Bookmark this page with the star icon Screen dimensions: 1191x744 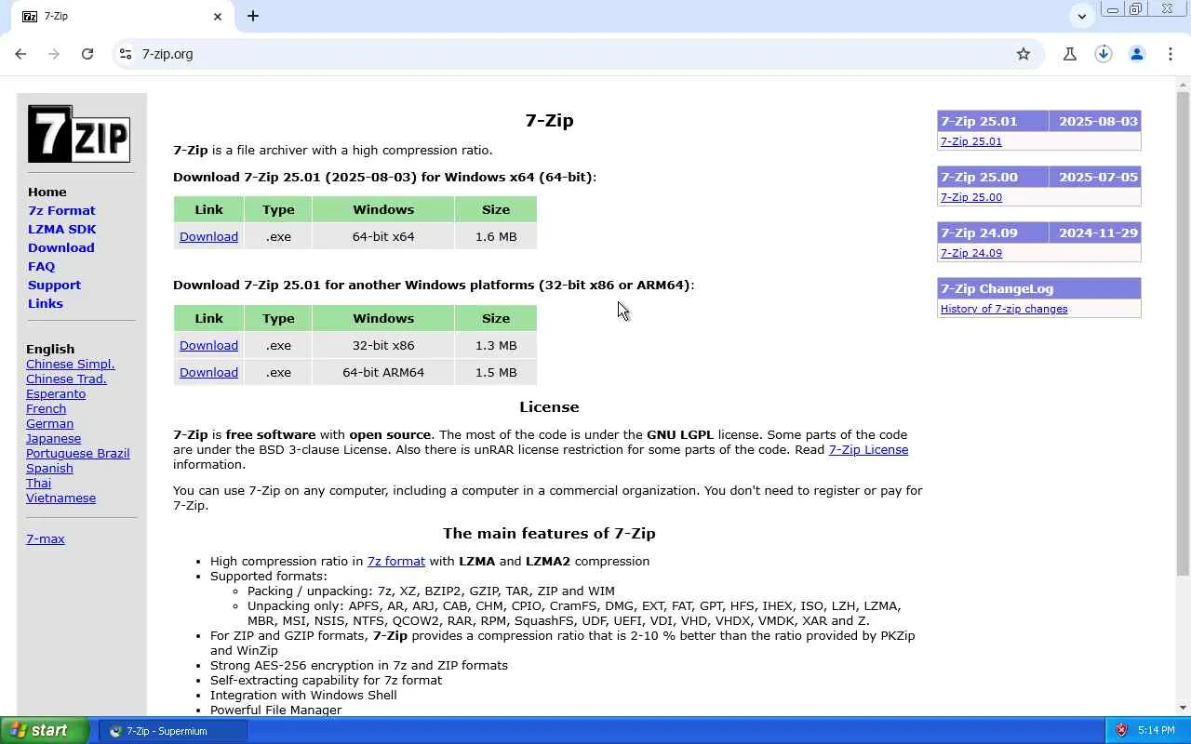point(1024,54)
